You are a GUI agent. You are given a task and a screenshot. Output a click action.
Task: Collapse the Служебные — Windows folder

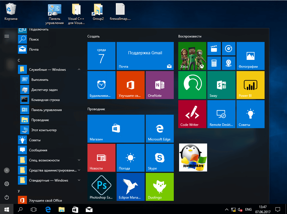point(50,69)
